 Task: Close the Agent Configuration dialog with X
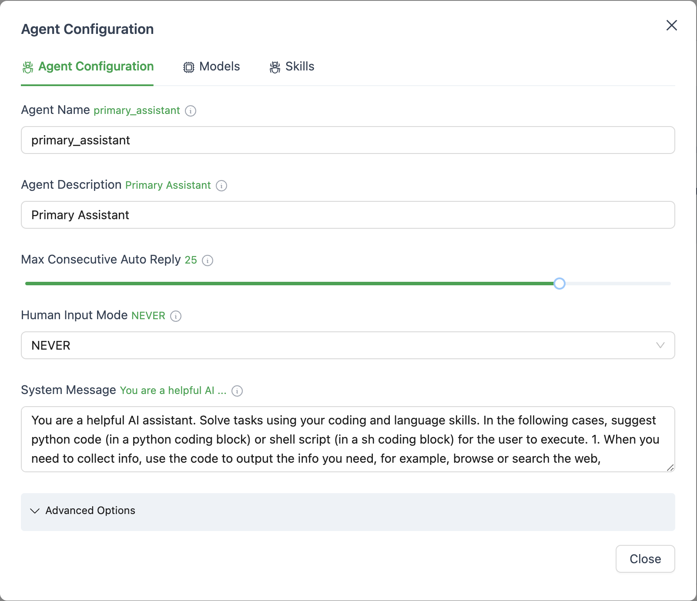[671, 25]
